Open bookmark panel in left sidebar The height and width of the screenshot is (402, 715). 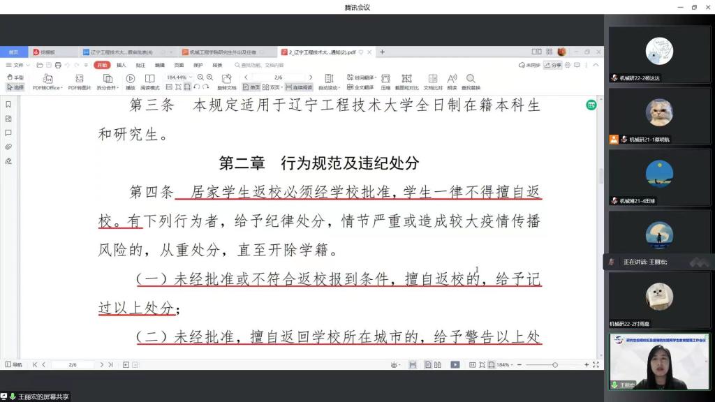click(x=8, y=105)
